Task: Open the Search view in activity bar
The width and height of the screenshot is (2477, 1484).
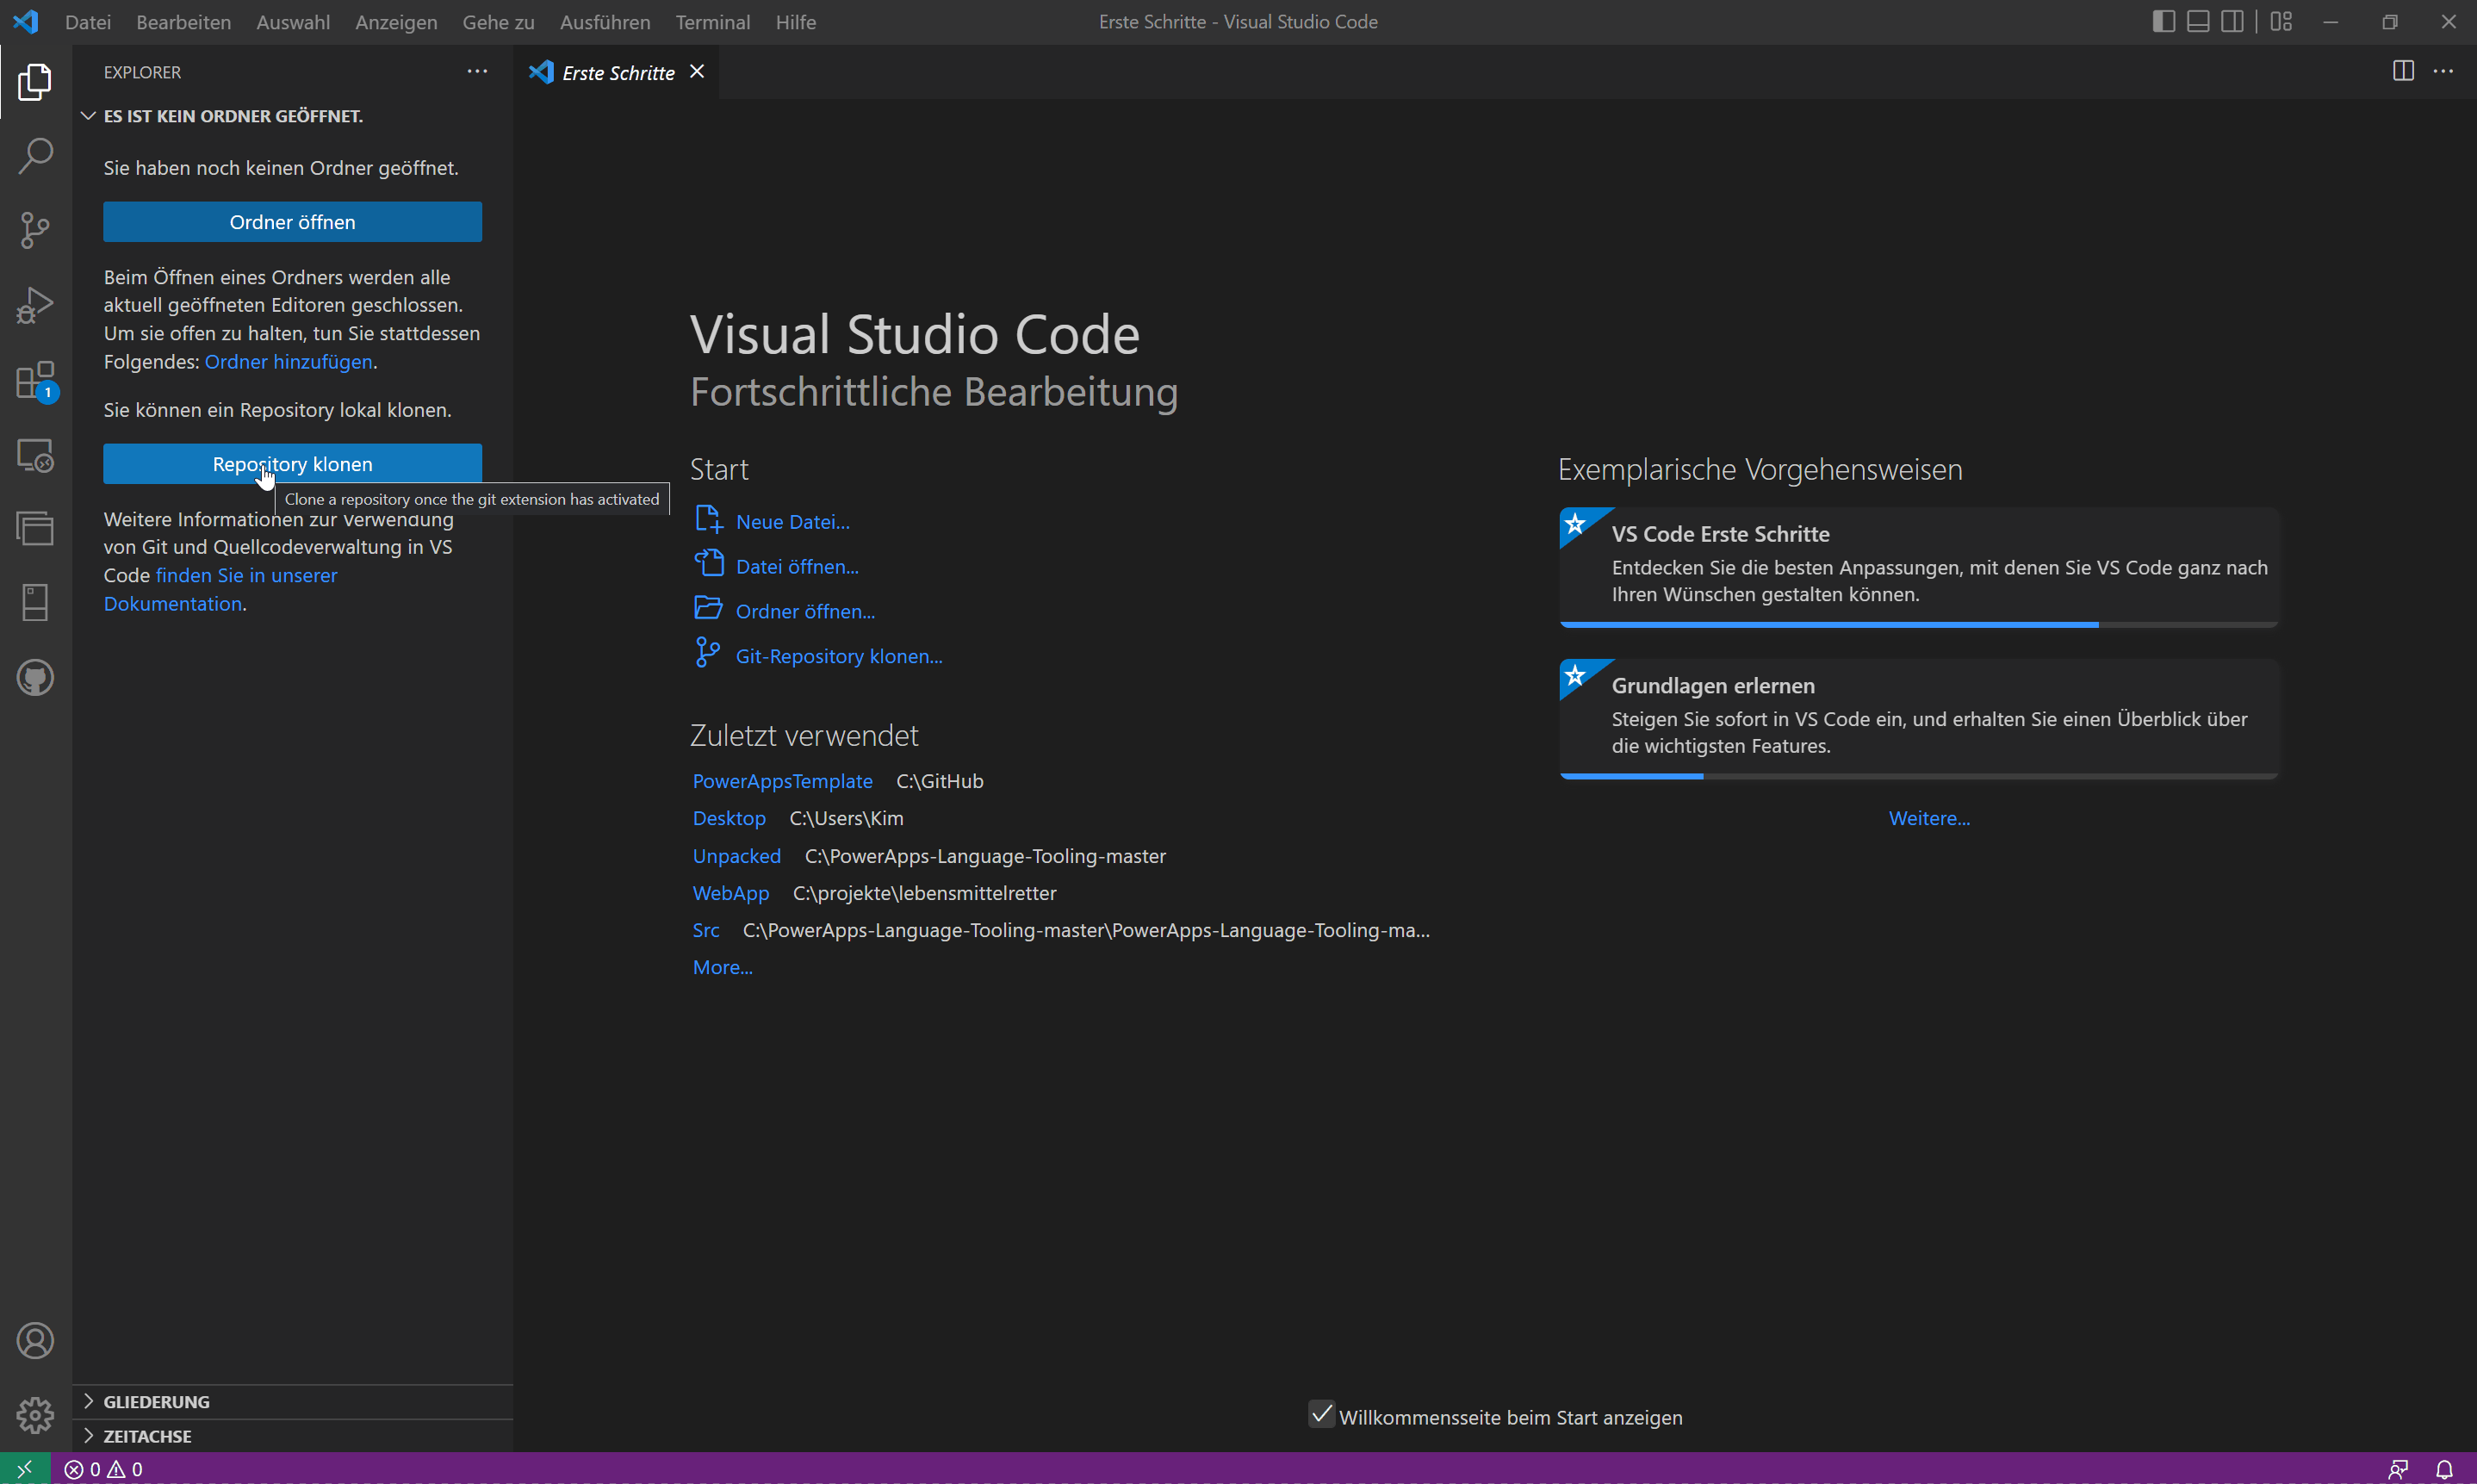Action: pyautogui.click(x=35, y=156)
